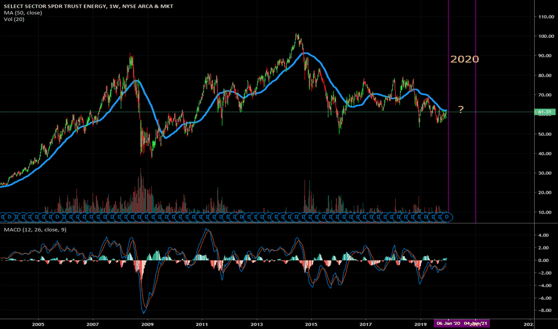The height and width of the screenshot is (329, 558).
Task: Click the rightmost dividend D marker
Action: [447, 217]
